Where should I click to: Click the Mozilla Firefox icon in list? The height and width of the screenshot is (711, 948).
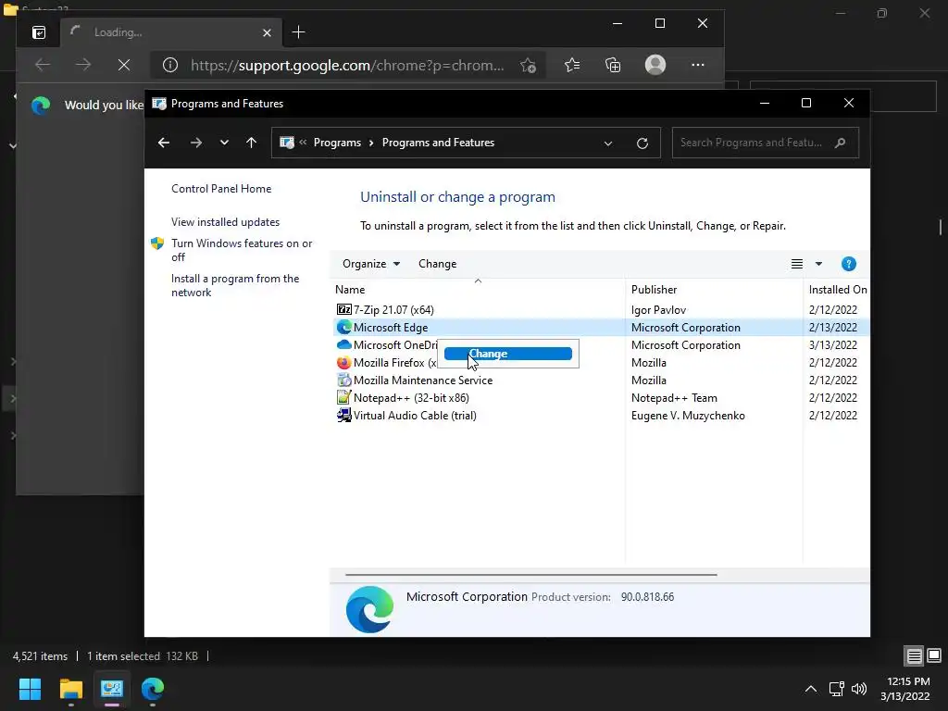coord(344,362)
